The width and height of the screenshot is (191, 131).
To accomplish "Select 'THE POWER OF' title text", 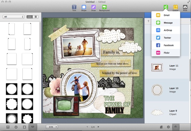I will click(117, 101).
